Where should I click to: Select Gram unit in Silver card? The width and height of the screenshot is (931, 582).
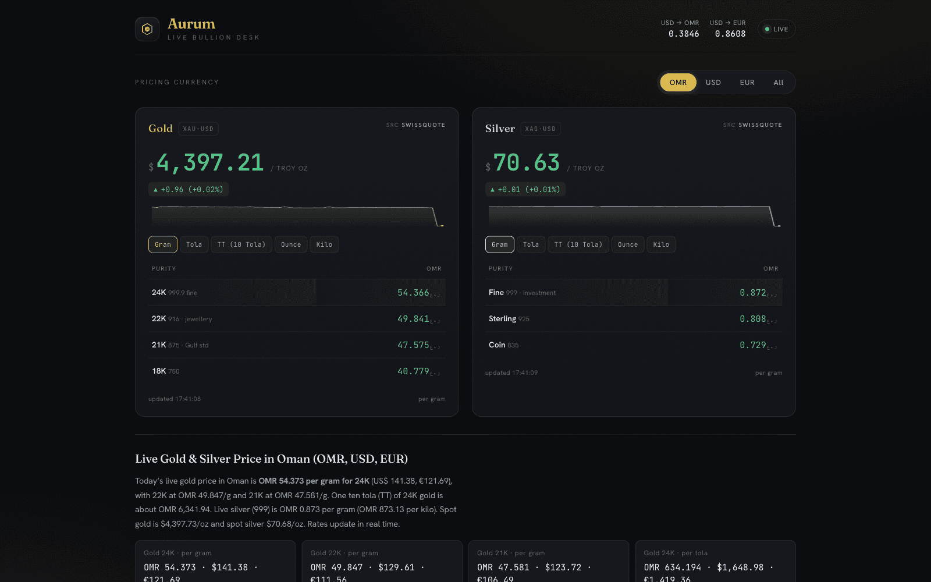(500, 244)
